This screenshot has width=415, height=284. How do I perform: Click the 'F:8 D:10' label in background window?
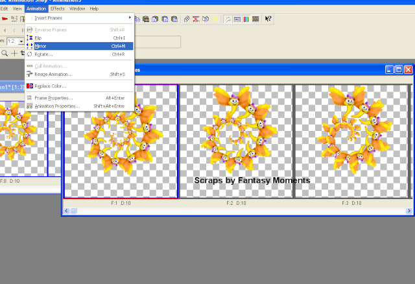pyautogui.click(x=10, y=181)
